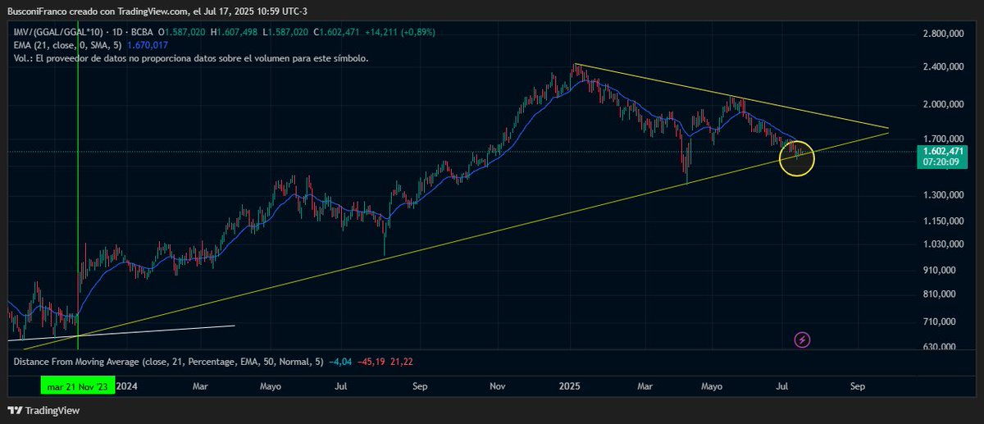Screen dimensions: 984x424
Task: Click the purple lightning bolt icon
Action: 803,339
